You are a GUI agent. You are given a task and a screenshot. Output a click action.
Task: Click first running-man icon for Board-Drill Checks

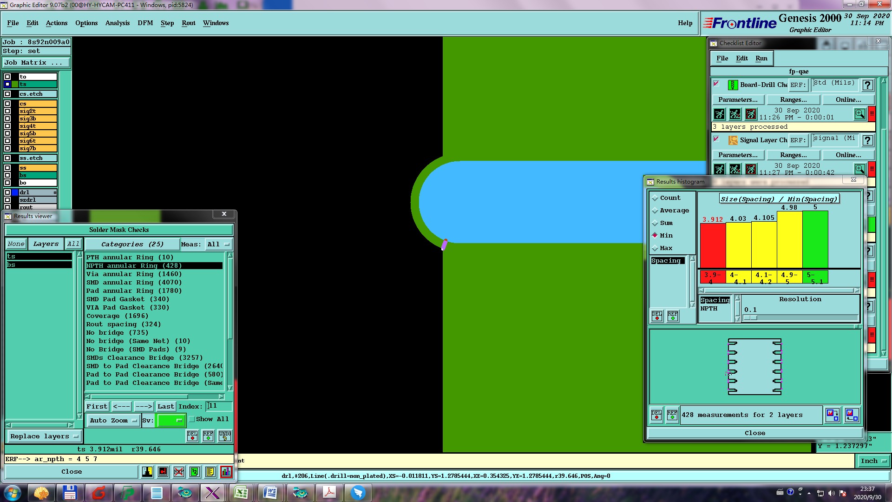(719, 114)
